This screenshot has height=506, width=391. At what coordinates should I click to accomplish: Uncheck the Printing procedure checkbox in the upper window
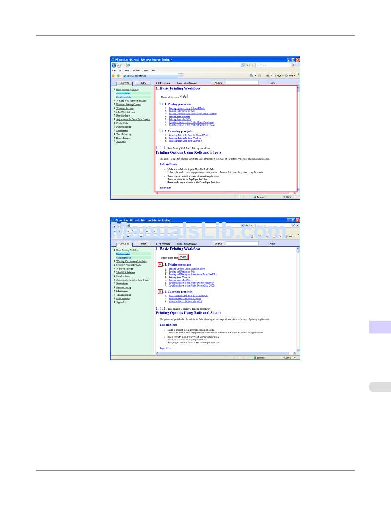(x=160, y=104)
